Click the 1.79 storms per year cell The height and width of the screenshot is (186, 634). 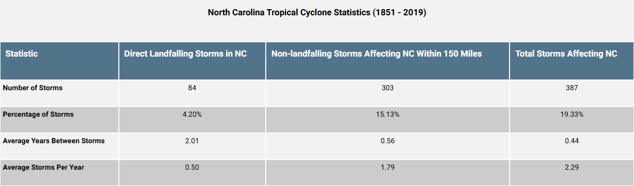pos(388,167)
